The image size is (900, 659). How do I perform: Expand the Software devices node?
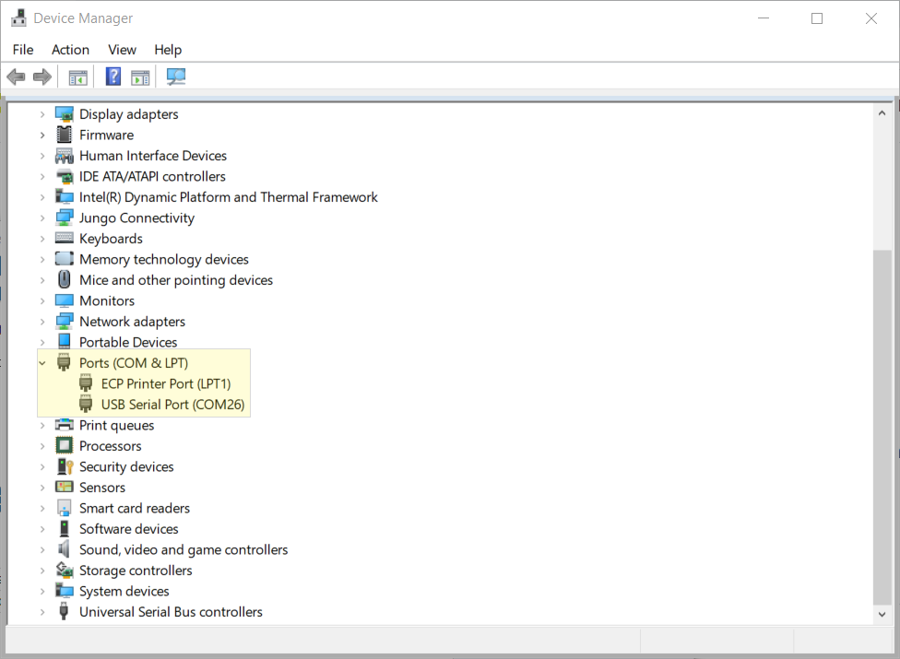[42, 529]
